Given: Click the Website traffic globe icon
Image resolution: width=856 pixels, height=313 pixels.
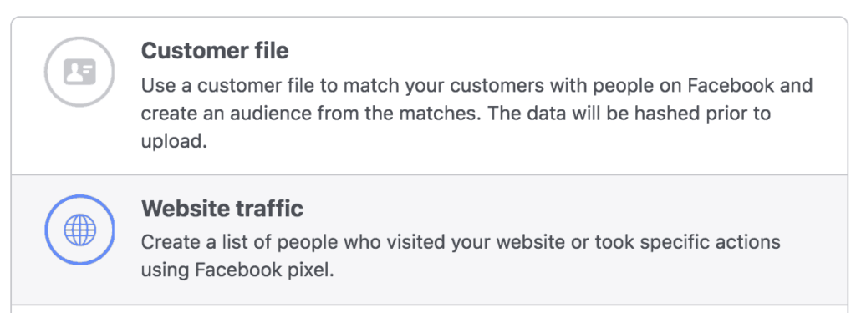Looking at the screenshot, I should (79, 230).
